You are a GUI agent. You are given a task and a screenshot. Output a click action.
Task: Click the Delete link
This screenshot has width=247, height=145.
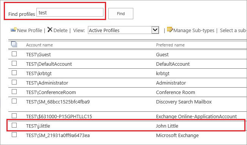[x=60, y=30]
